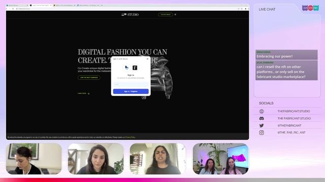Open the hamburger menu beside Connect Wallet
Image resolution: width=325 pixels, height=182 pixels.
click(x=175, y=15)
